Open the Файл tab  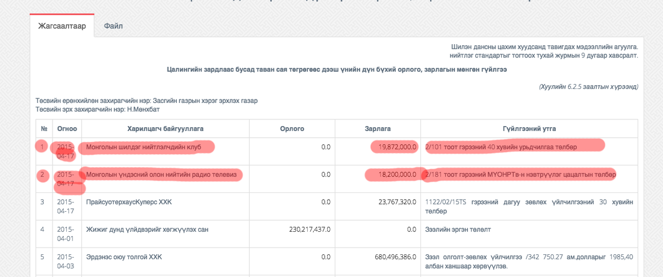[x=113, y=26]
